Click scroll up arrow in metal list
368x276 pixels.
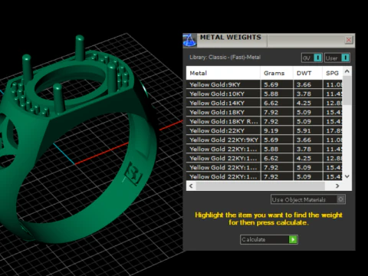tap(347, 71)
